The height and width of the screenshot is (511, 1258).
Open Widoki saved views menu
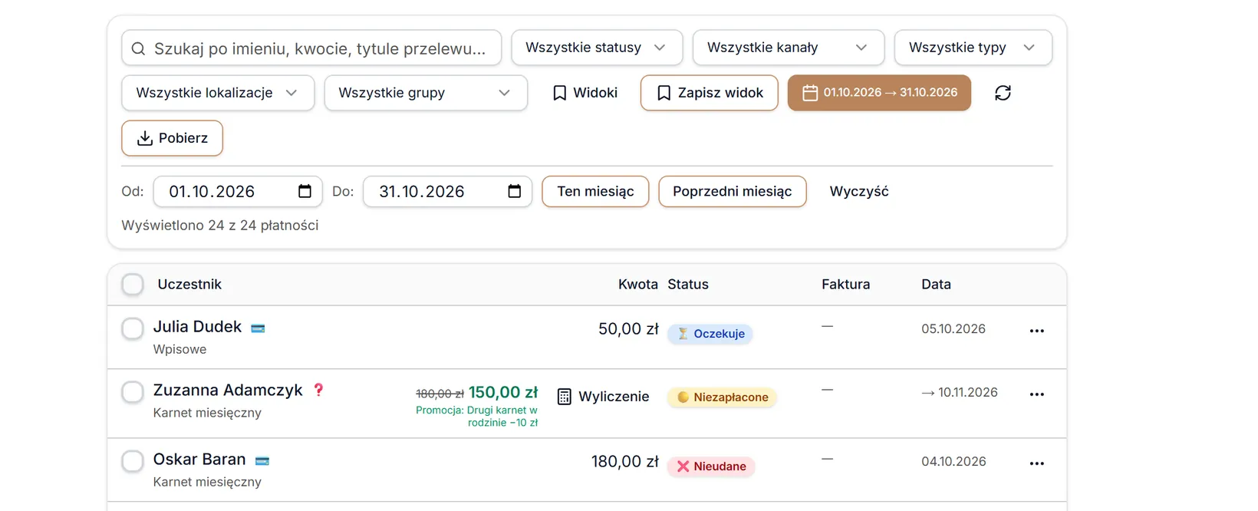pos(585,93)
